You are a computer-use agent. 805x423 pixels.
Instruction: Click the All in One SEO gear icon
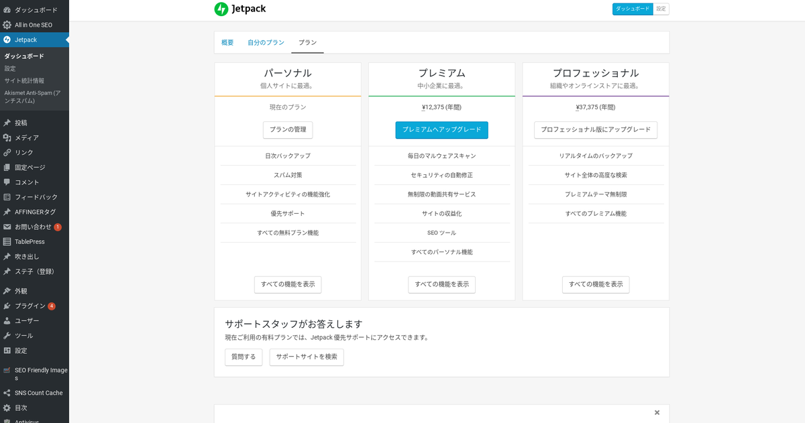tap(7, 25)
